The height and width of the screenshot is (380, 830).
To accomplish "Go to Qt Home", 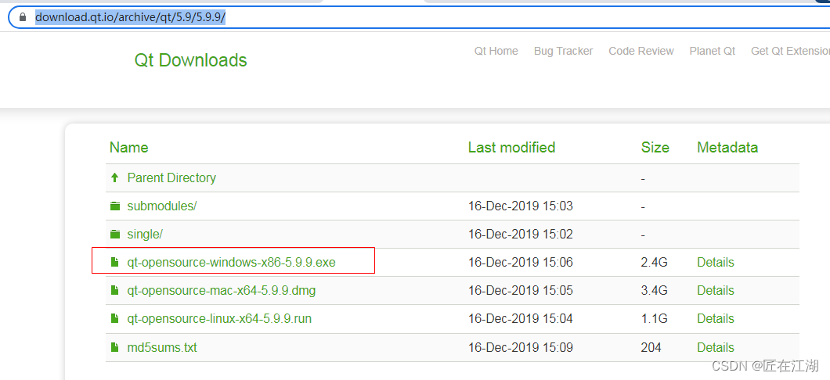I will click(496, 51).
